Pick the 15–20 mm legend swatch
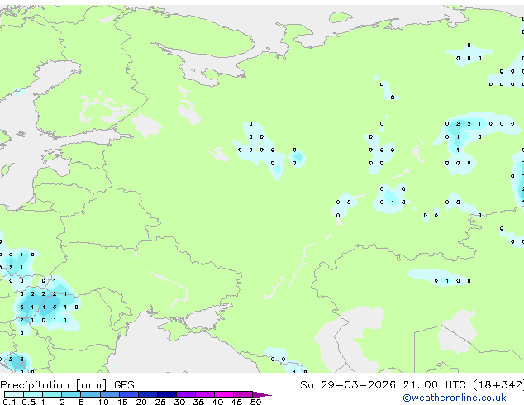The height and width of the screenshot is (405, 524). [x=129, y=394]
